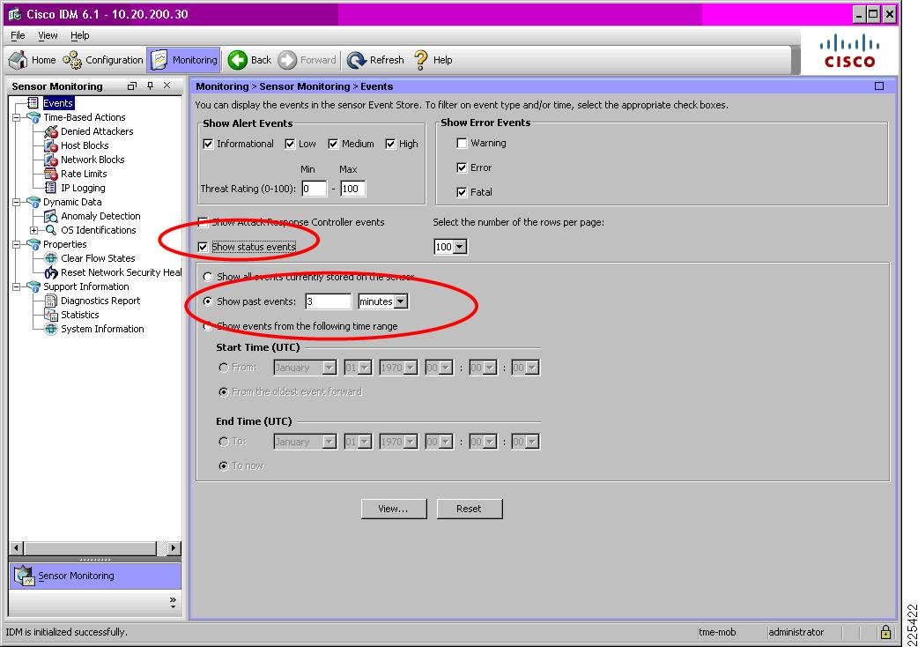Click the Denied Attackers icon
This screenshot has width=918, height=647.
51,131
